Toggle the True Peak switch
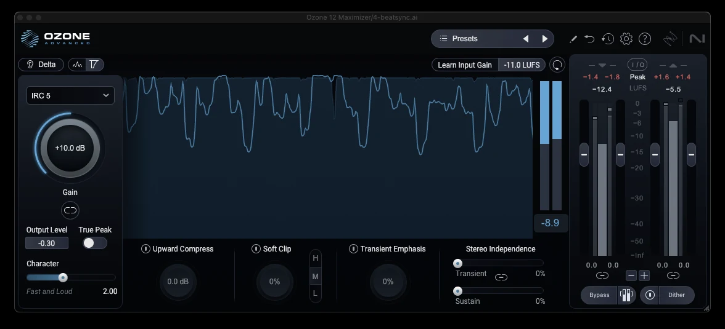725x329 pixels. tap(95, 243)
